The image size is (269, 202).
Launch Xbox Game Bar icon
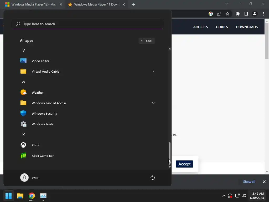pos(23,156)
